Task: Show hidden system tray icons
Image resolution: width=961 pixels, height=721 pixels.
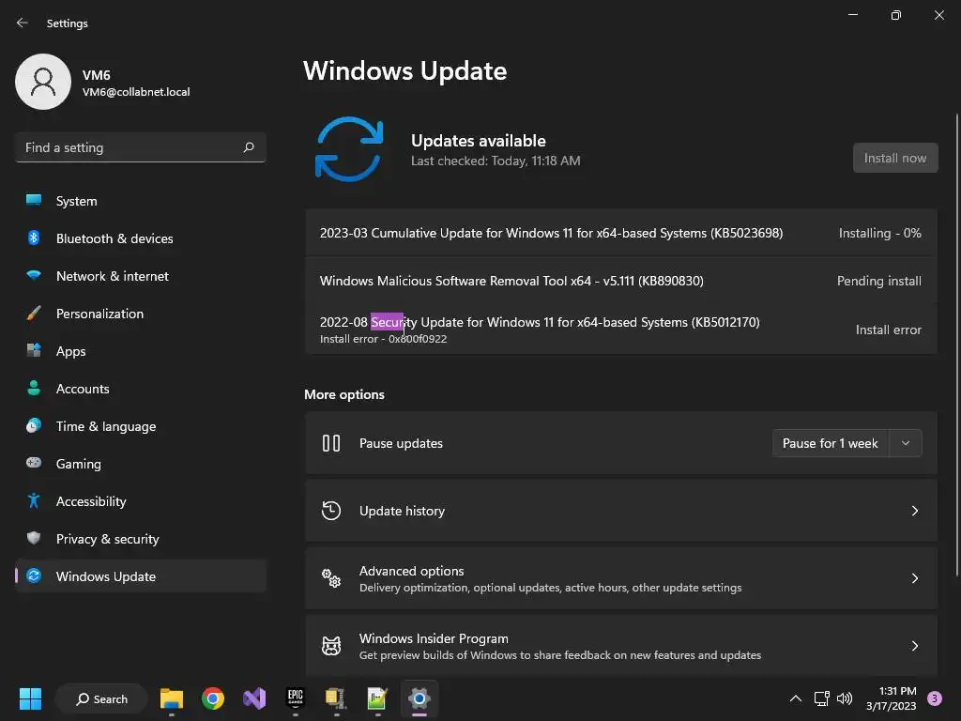Action: (796, 698)
